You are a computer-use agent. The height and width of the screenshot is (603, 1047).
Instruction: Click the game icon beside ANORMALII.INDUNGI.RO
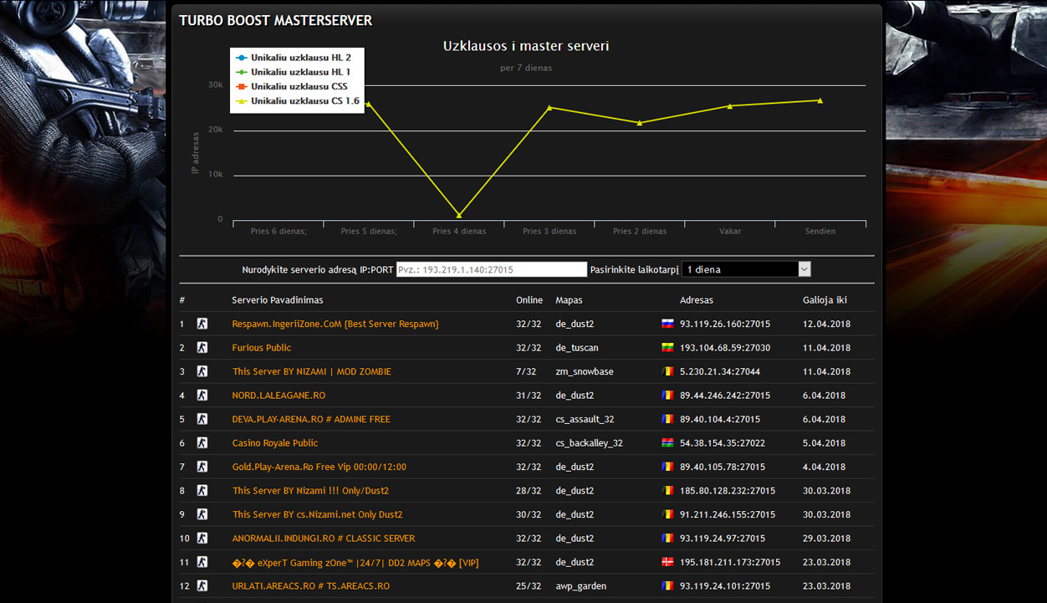202,538
